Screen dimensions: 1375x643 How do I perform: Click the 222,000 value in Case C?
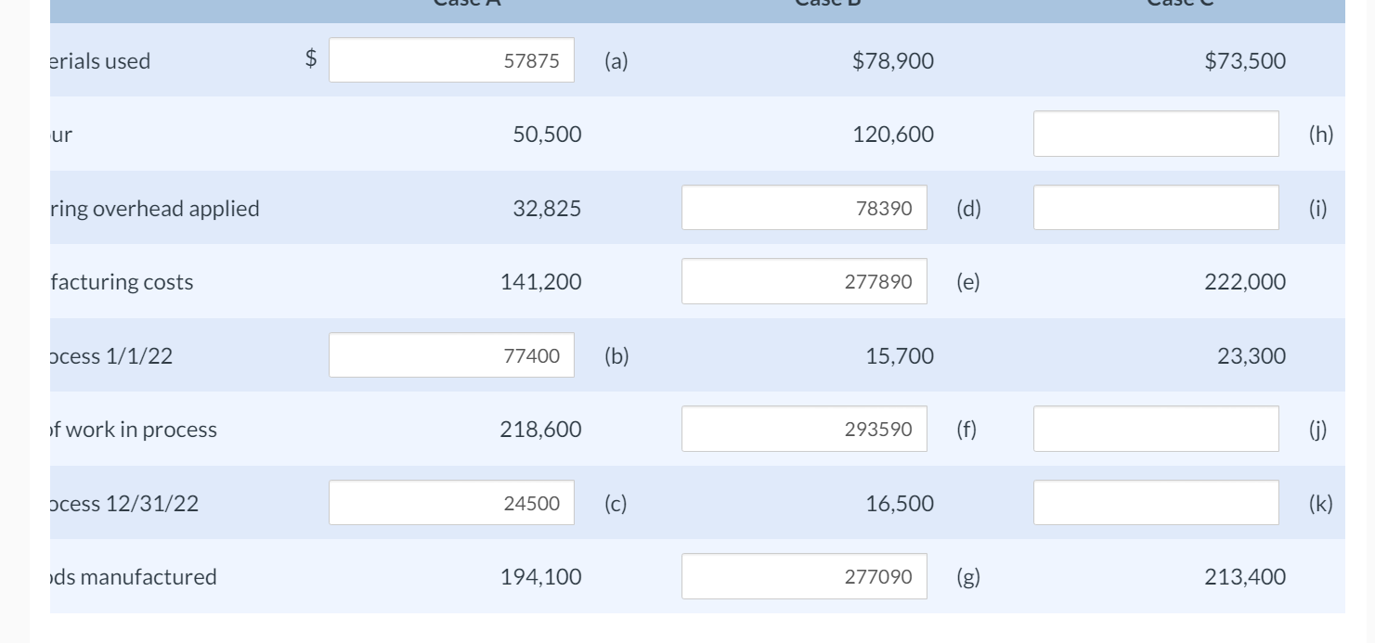1245,281
